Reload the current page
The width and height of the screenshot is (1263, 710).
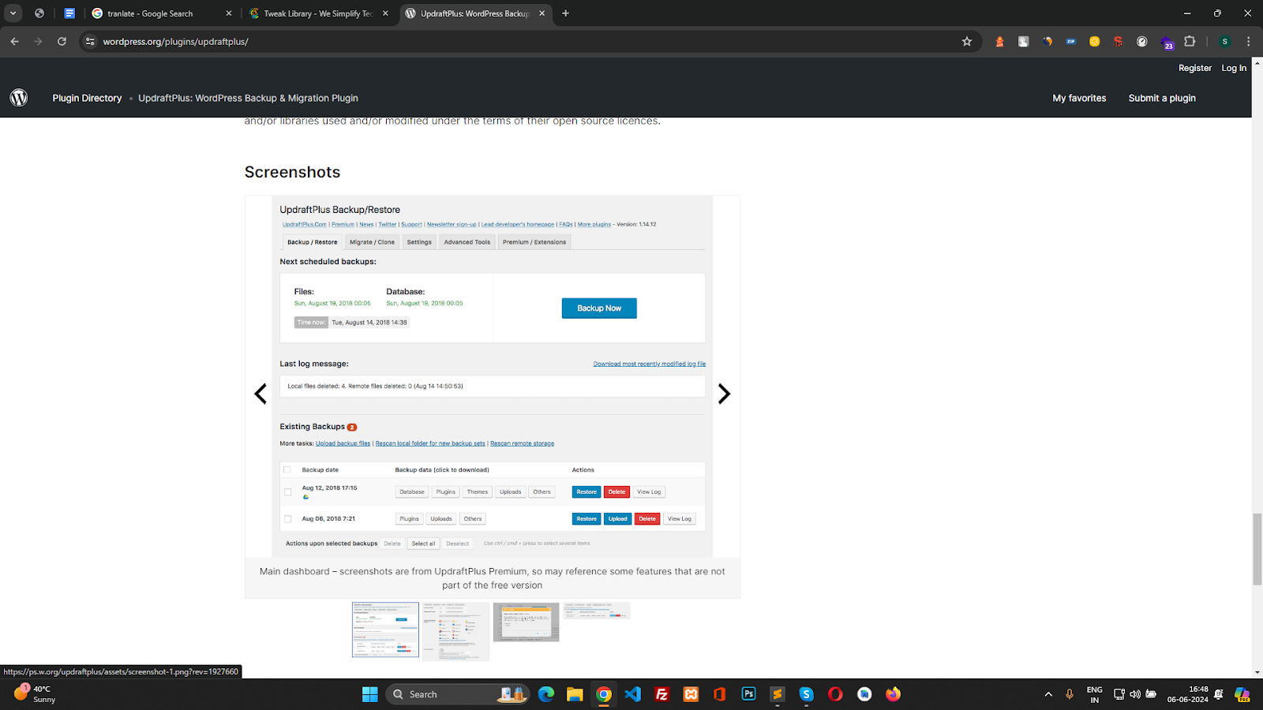(x=62, y=41)
